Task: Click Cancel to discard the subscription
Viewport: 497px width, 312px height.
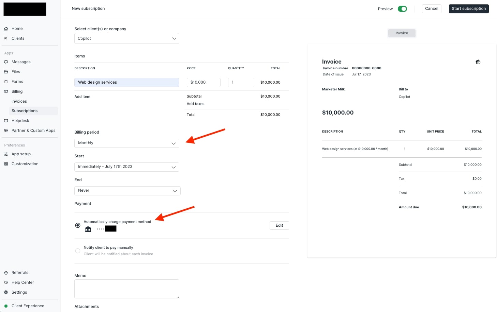Action: coord(431,8)
